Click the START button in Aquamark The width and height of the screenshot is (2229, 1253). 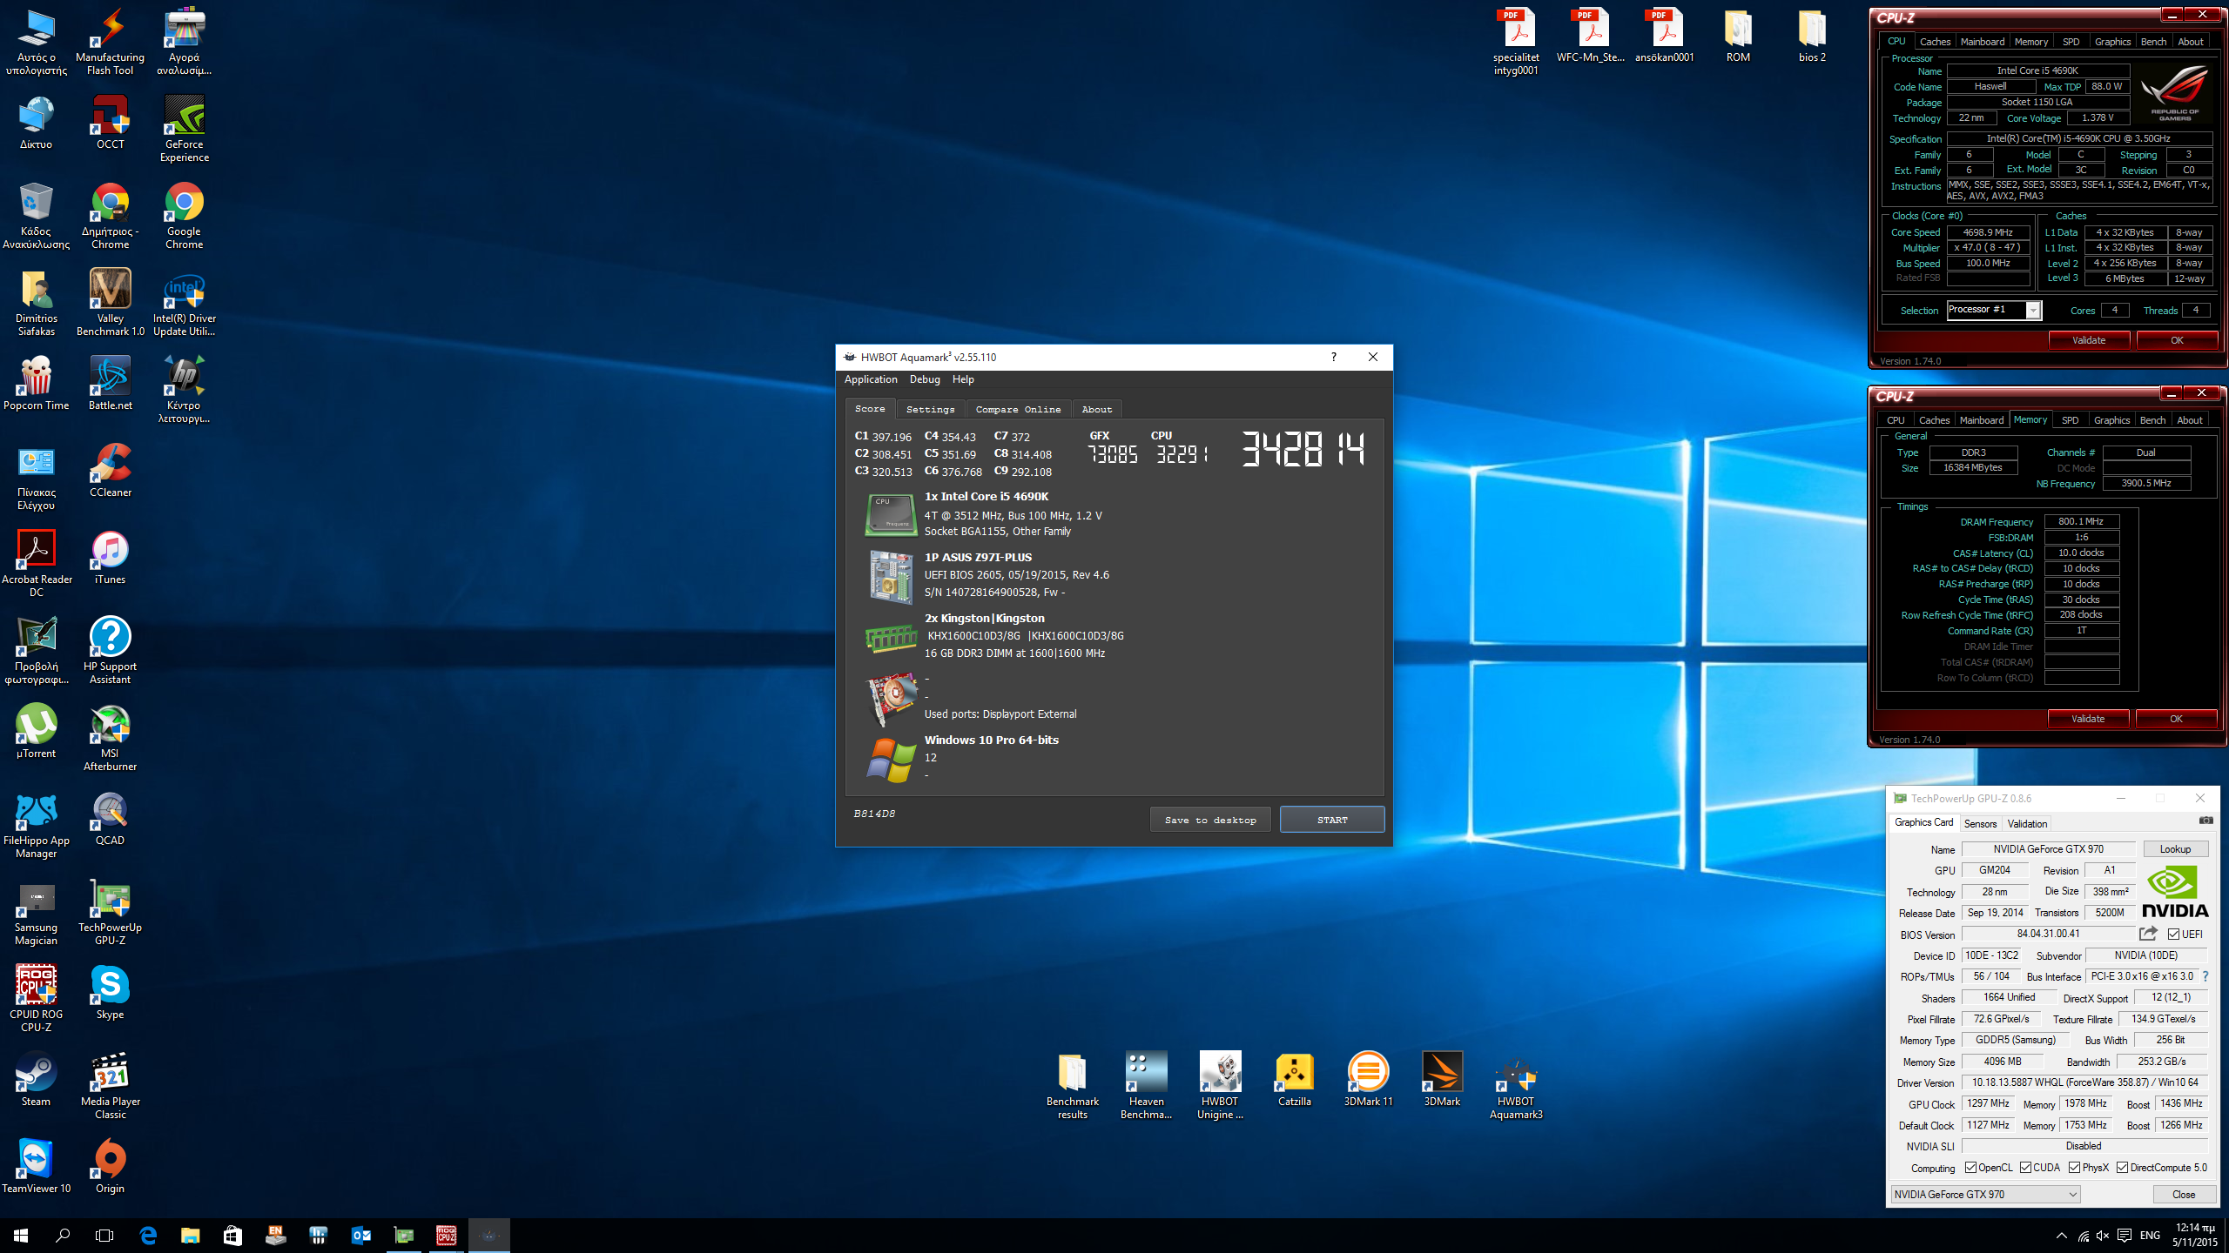point(1332,820)
